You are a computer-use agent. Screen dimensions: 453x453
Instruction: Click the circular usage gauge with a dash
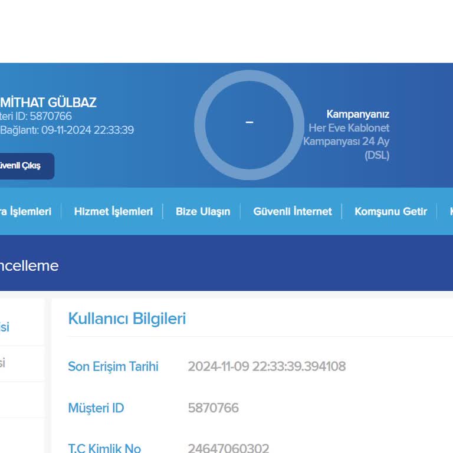coord(249,125)
